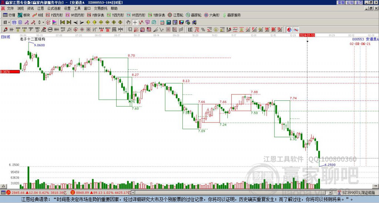Viewport: 379px width, 203px height.
Task: Open the T四方形 tool
Action: pyautogui.click(x=115, y=15)
